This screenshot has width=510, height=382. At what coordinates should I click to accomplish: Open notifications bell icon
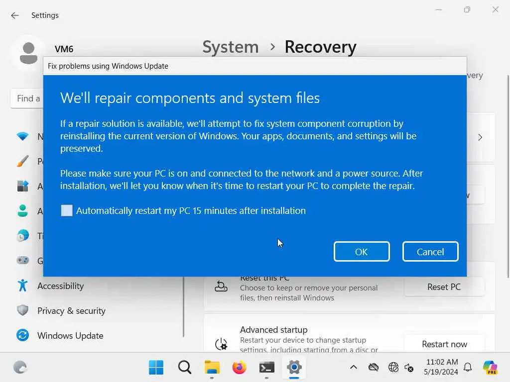pyautogui.click(x=468, y=367)
